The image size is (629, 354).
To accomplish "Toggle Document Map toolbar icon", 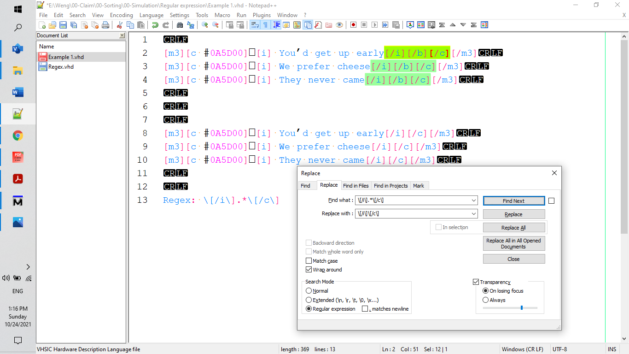I will pos(297,25).
